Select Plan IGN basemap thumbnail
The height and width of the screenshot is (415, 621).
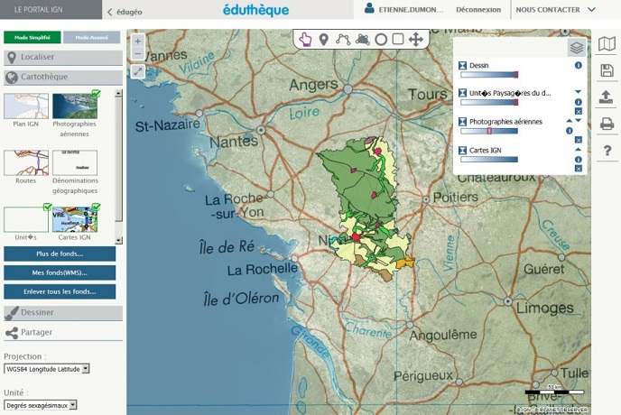[x=26, y=106]
